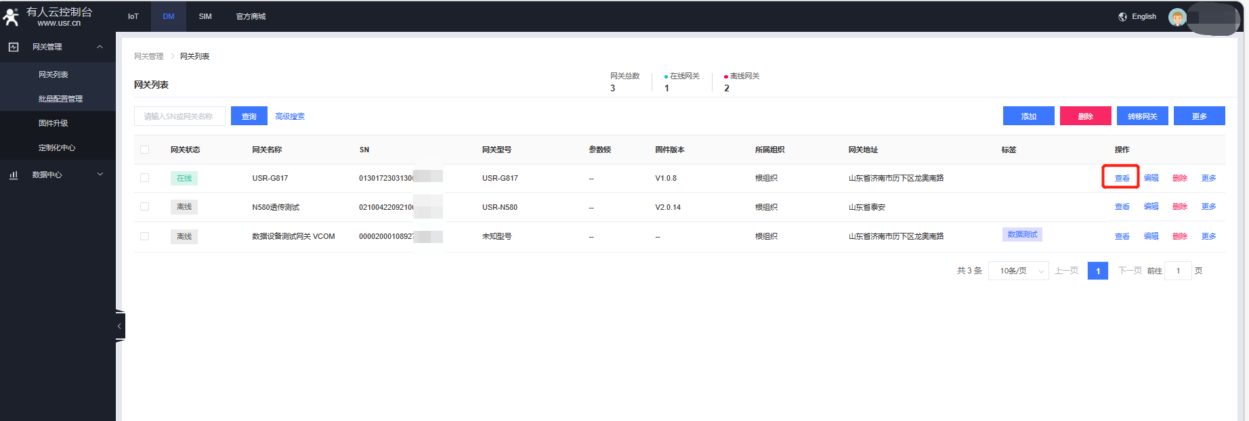1249x421 pixels.
Task: Collapse the sidebar with the arrow handle
Action: [x=120, y=326]
